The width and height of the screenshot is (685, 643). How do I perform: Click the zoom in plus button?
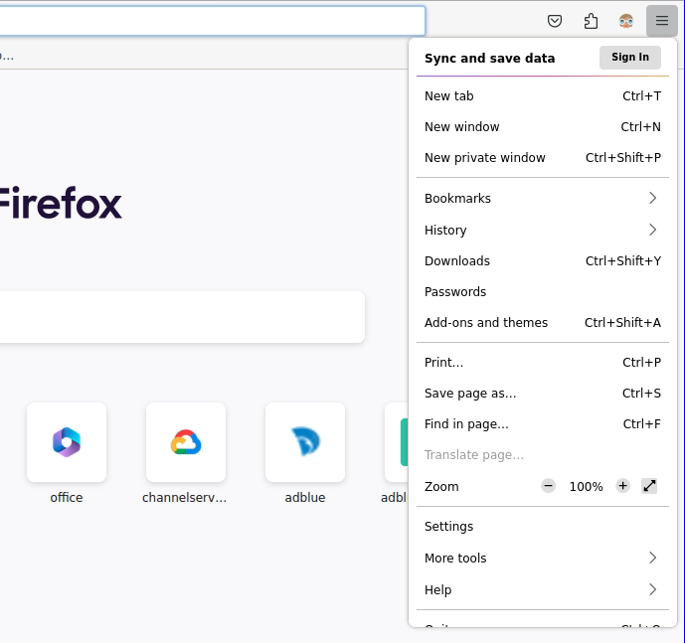[x=622, y=486]
